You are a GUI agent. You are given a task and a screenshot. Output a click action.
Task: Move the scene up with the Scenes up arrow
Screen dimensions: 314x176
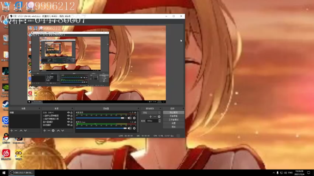21,131
